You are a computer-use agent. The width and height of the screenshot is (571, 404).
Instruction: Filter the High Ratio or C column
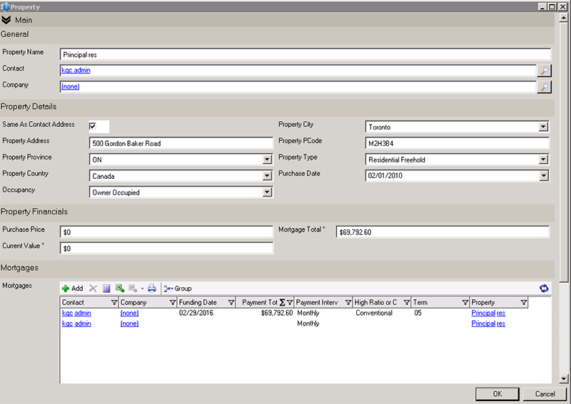tap(407, 303)
